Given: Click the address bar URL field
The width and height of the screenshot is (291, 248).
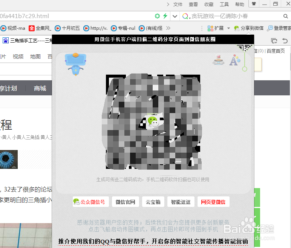Looking at the screenshot, I should tap(76, 16).
